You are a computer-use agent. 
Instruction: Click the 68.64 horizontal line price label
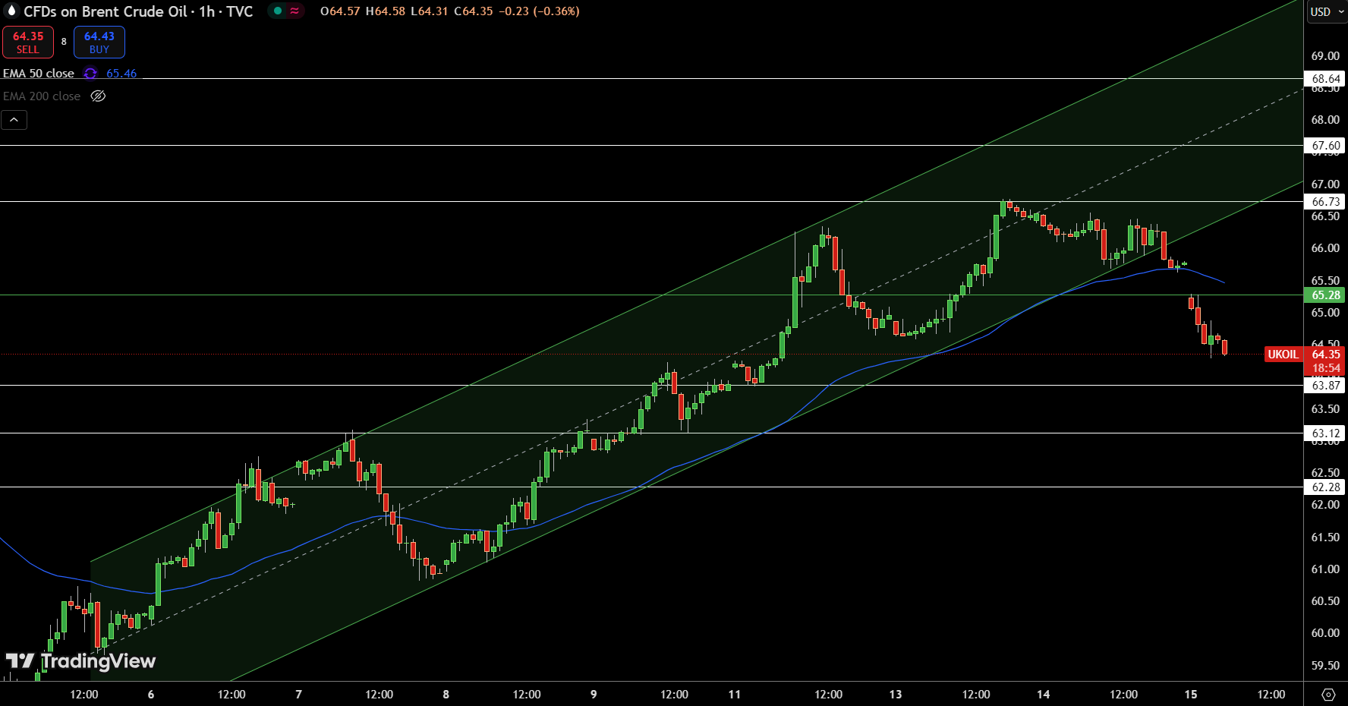pyautogui.click(x=1326, y=79)
